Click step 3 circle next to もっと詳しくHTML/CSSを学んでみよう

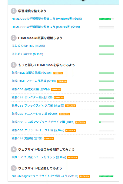point(14,65)
